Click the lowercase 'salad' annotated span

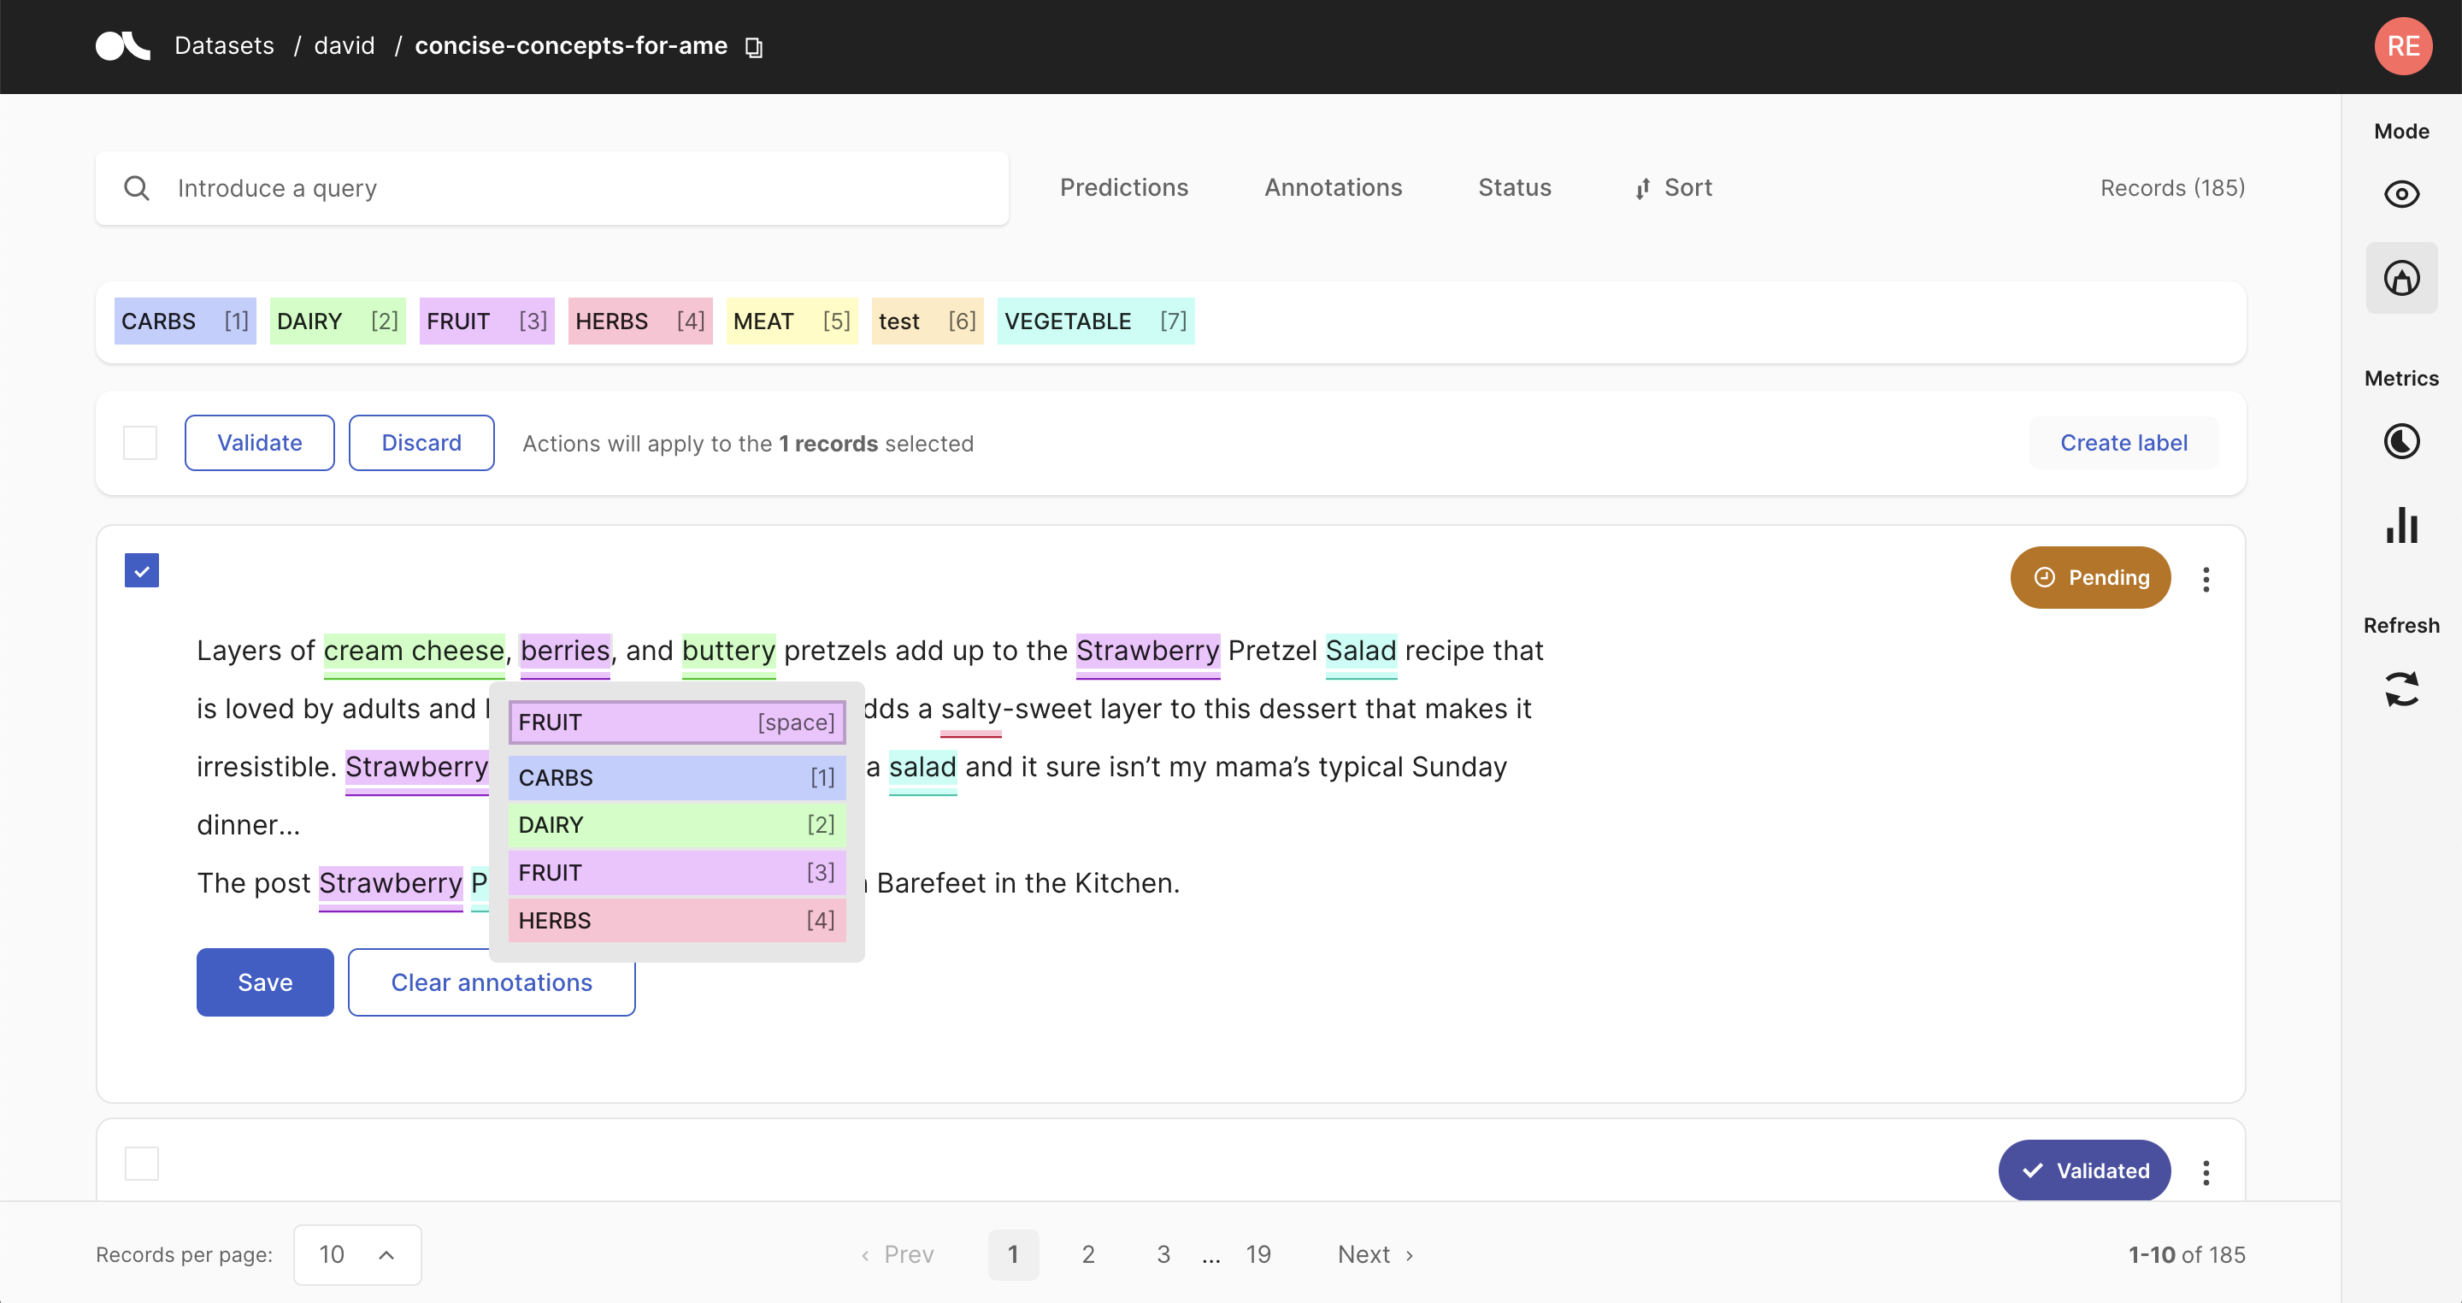922,767
